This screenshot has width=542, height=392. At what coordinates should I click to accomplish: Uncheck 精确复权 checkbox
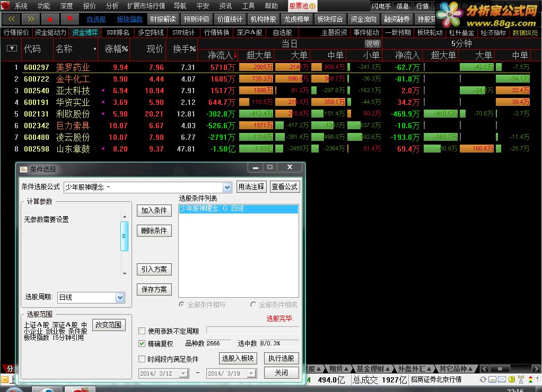(x=142, y=344)
